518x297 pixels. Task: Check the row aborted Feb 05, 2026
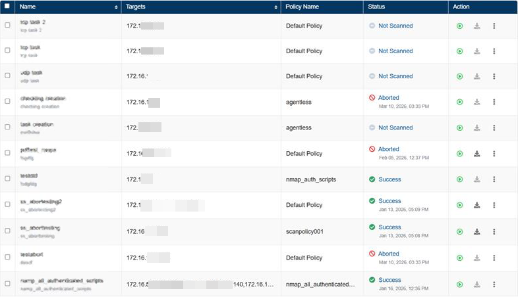(7, 153)
